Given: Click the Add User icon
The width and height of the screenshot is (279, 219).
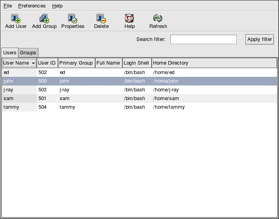Looking at the screenshot, I should point(16,19).
